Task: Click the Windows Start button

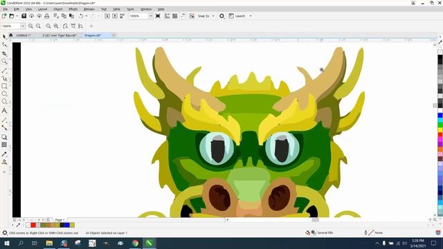Action: click(6, 243)
